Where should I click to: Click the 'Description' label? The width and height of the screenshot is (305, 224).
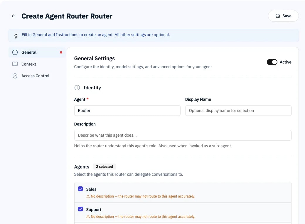click(85, 124)
